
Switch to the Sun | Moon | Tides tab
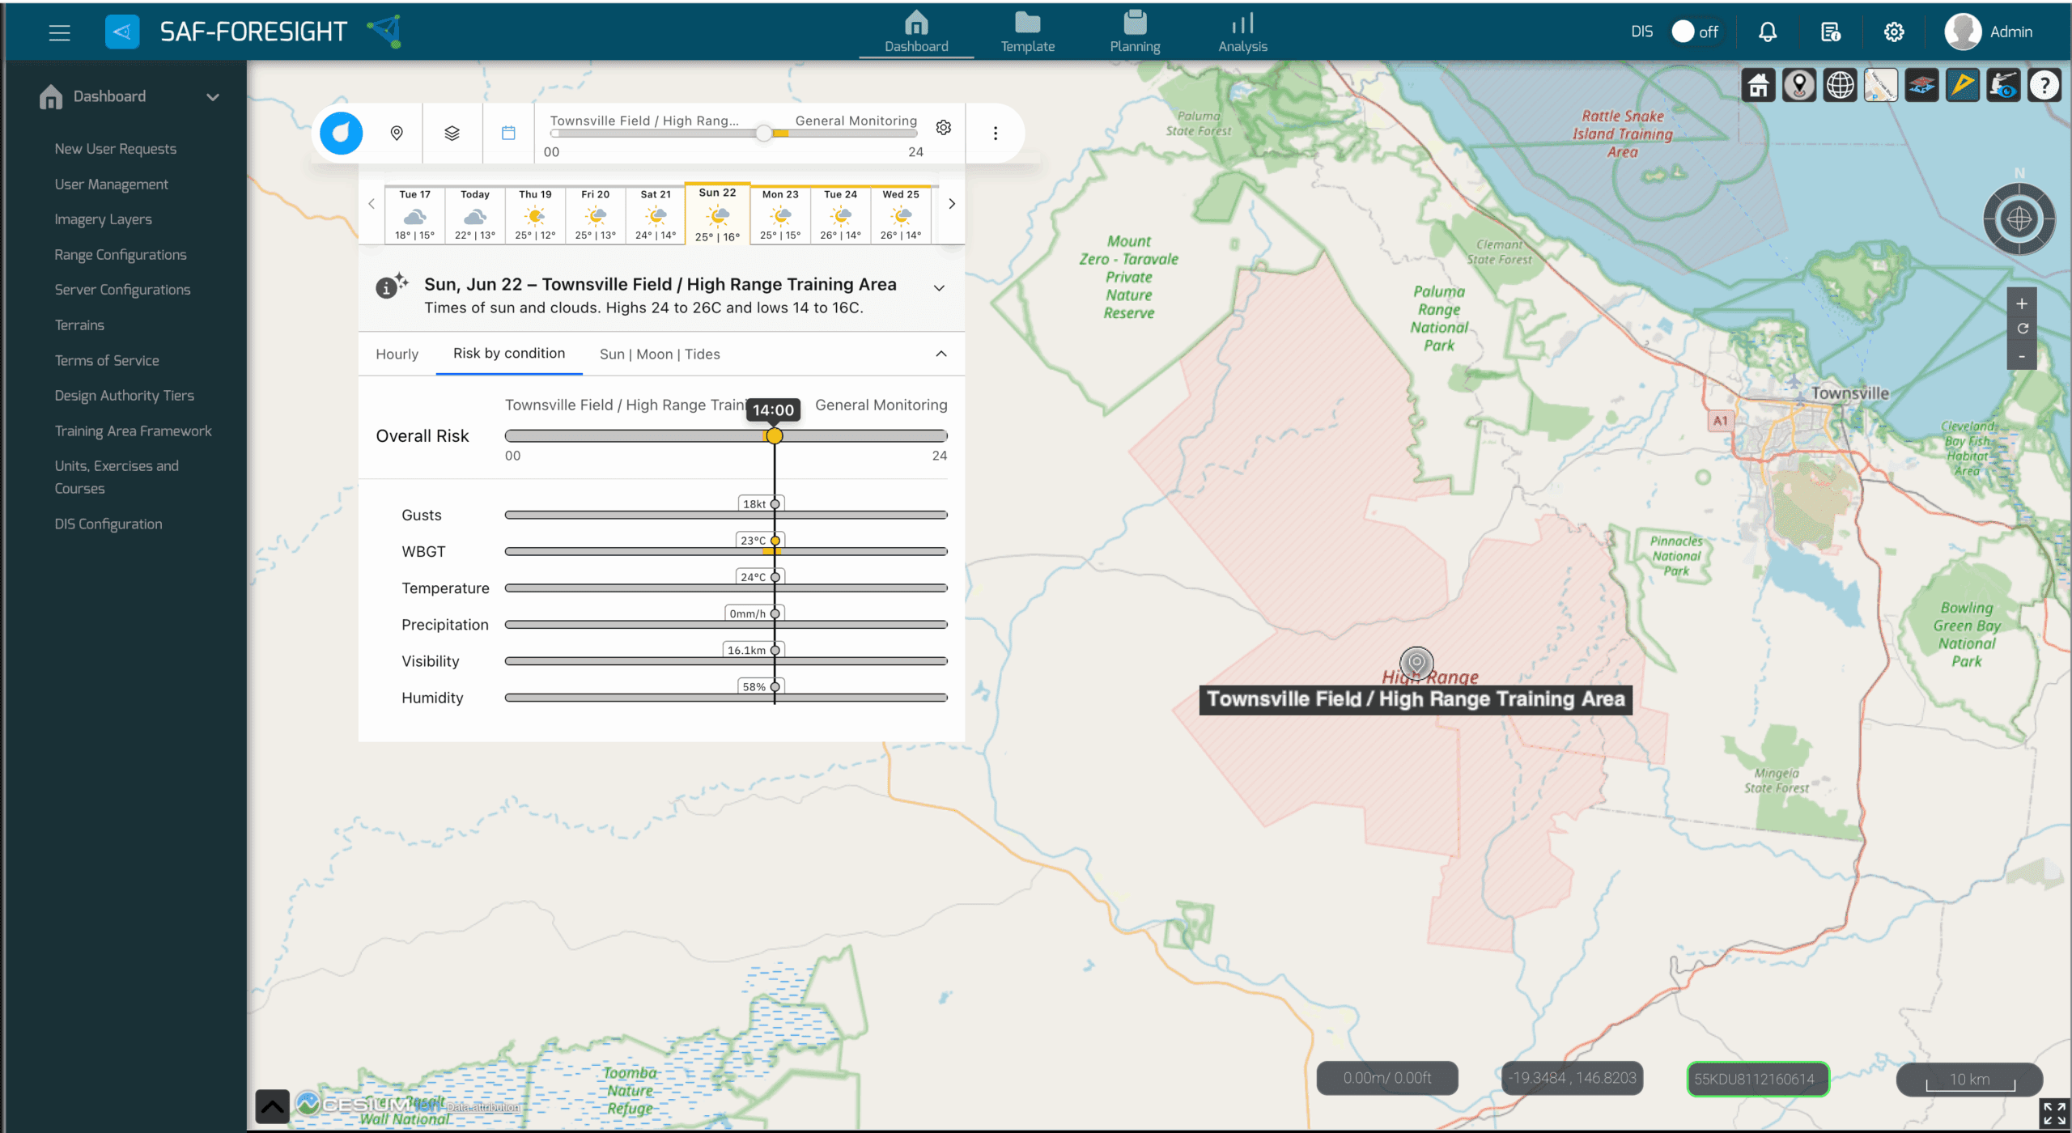click(660, 354)
